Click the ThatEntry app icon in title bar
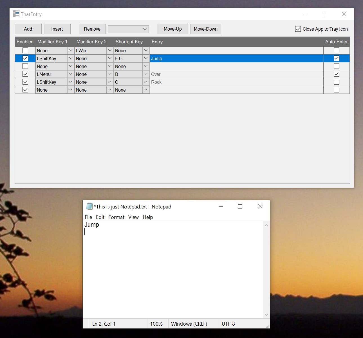 point(16,14)
